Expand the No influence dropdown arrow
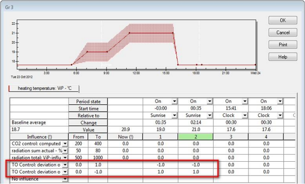305x184 pixels. tap(65, 179)
